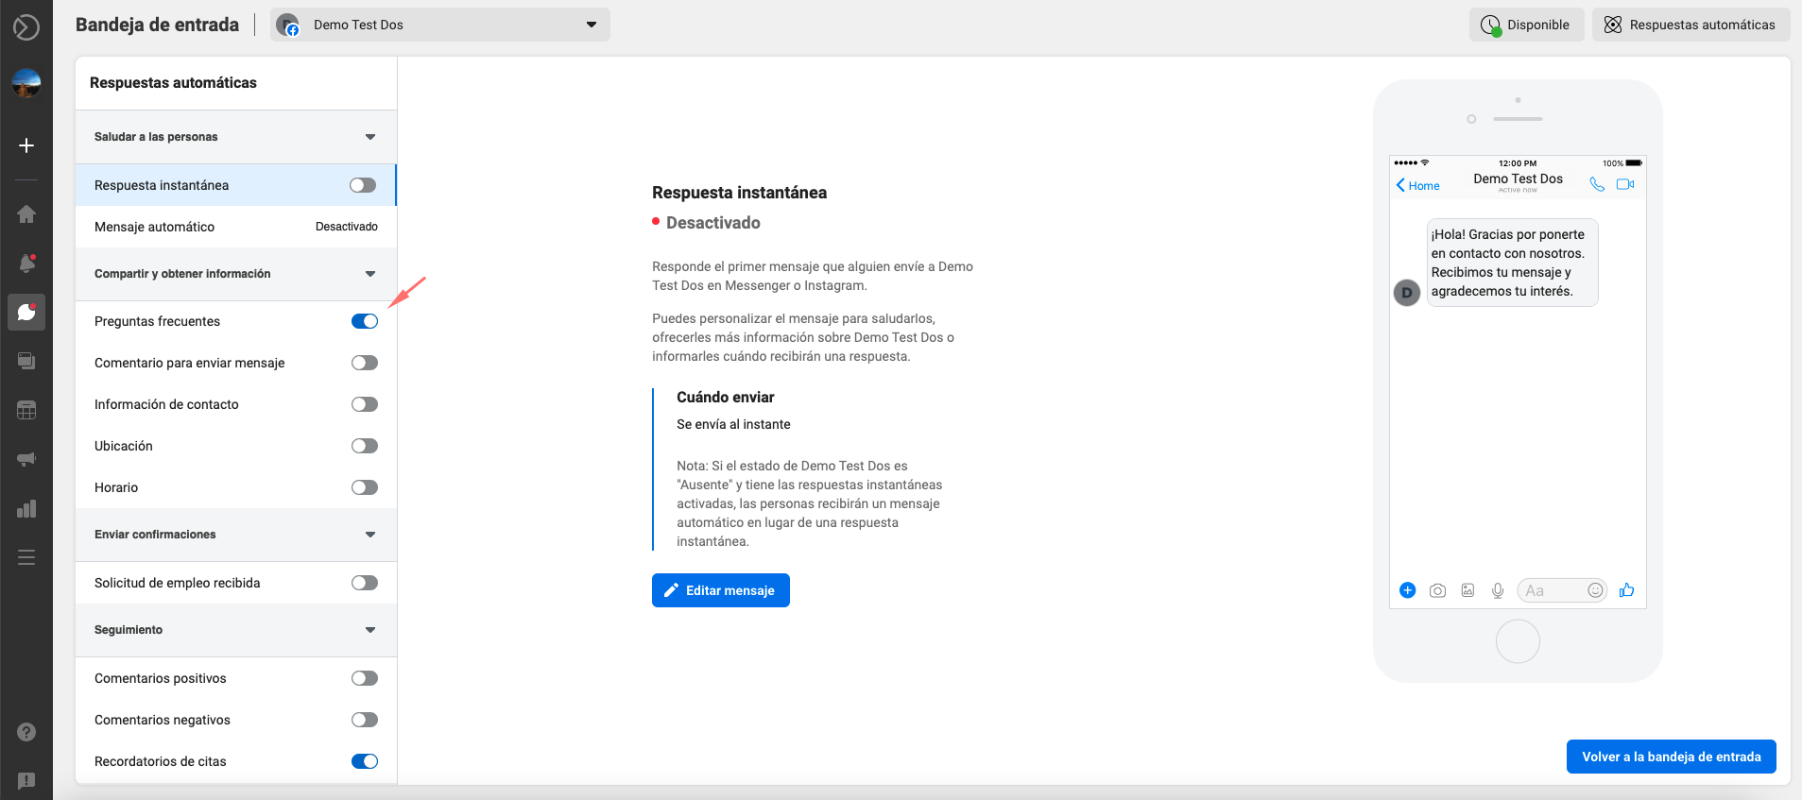The height and width of the screenshot is (800, 1802).
Task: Open the ads megaphone icon
Action: coord(26,459)
